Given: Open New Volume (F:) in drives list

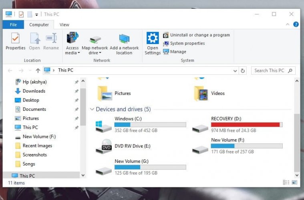Looking at the screenshot, I should point(238,146).
